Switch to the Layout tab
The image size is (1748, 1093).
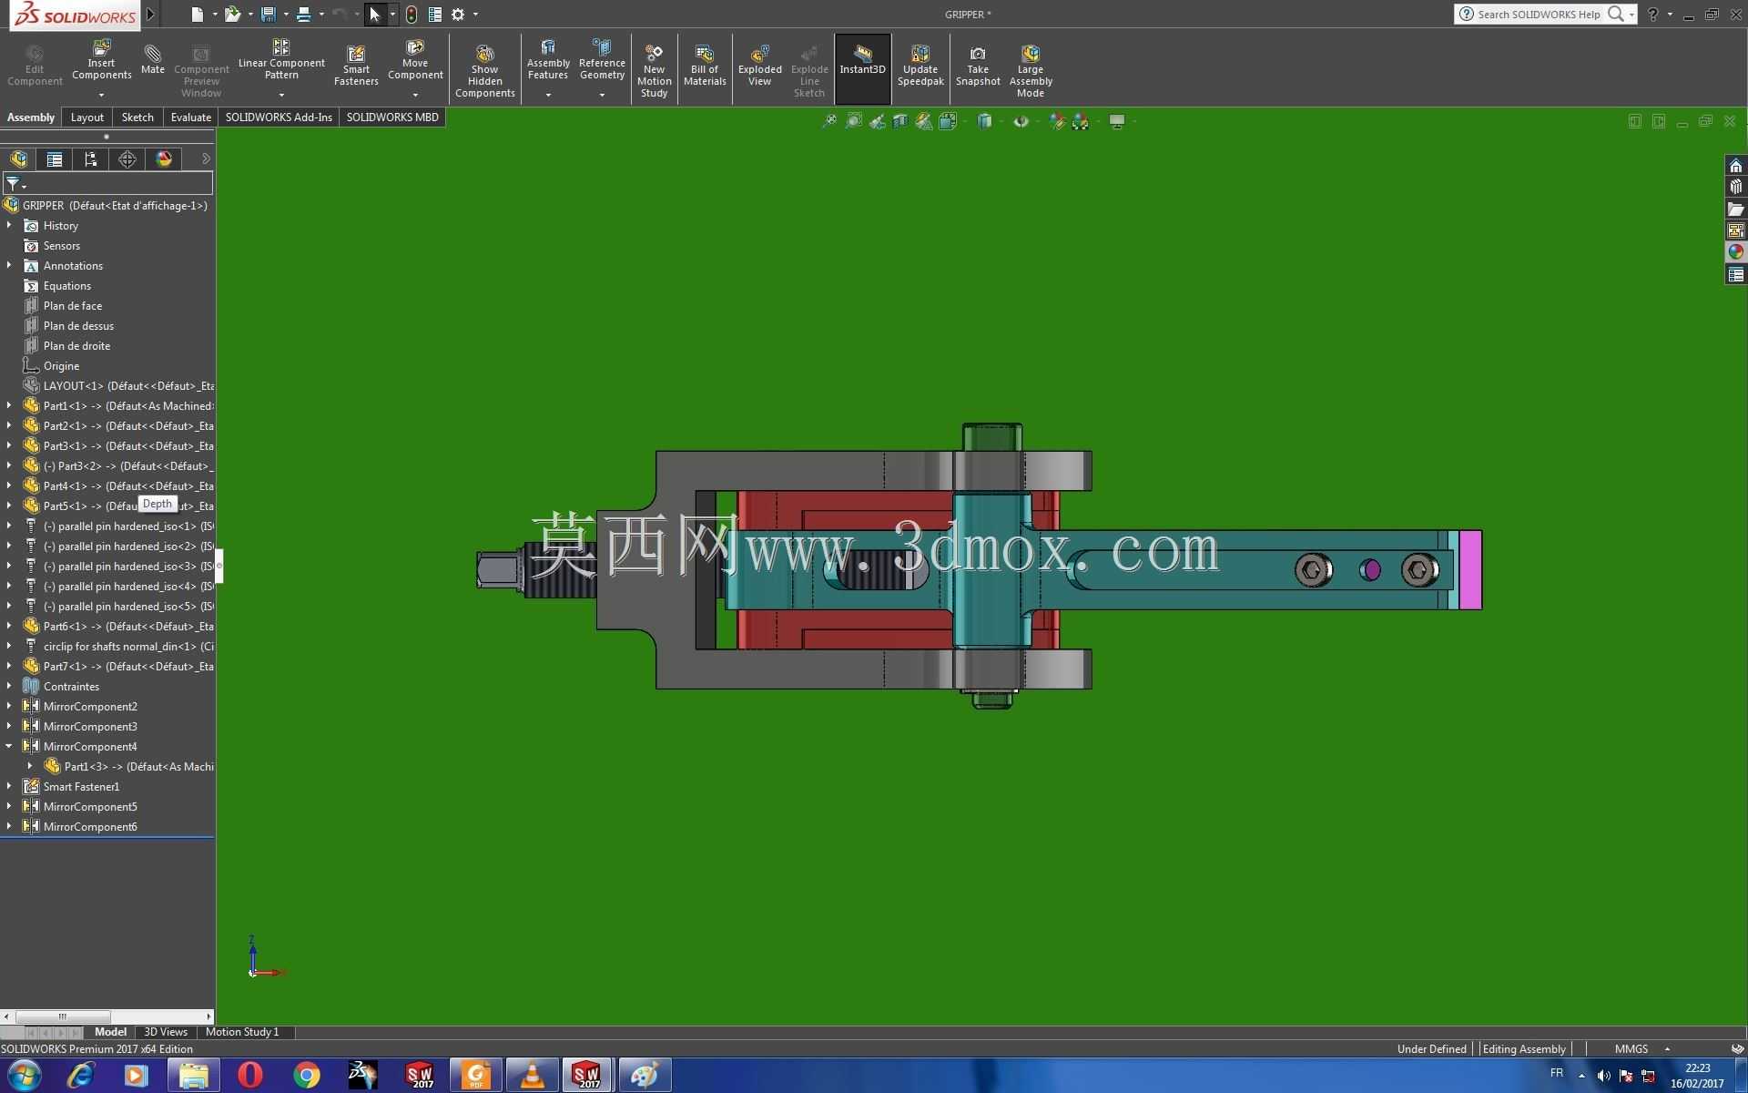click(87, 117)
